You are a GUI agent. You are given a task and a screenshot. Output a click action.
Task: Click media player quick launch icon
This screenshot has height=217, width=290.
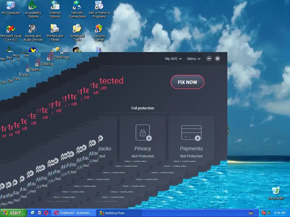40,213
